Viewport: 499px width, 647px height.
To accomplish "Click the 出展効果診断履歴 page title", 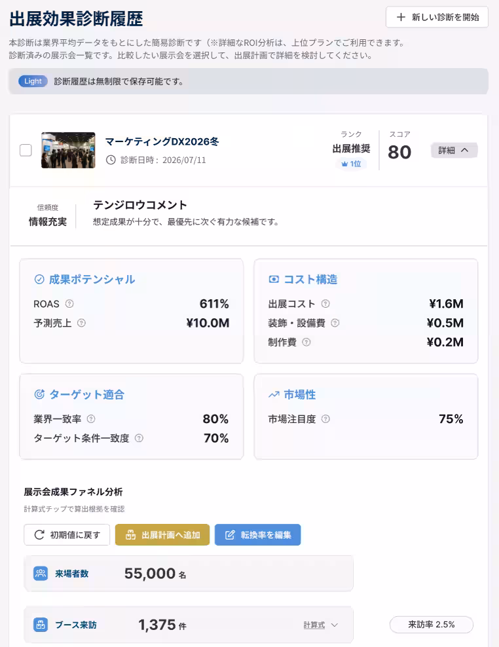I will pos(76,19).
